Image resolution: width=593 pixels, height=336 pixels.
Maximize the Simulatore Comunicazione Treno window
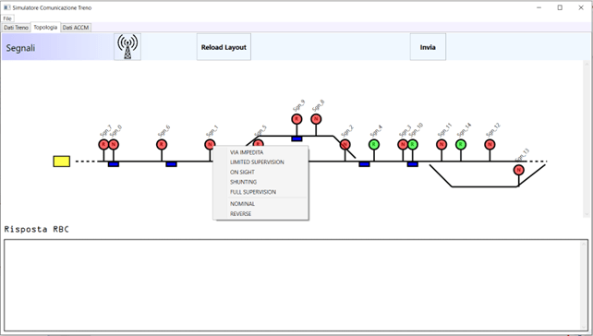560,7
